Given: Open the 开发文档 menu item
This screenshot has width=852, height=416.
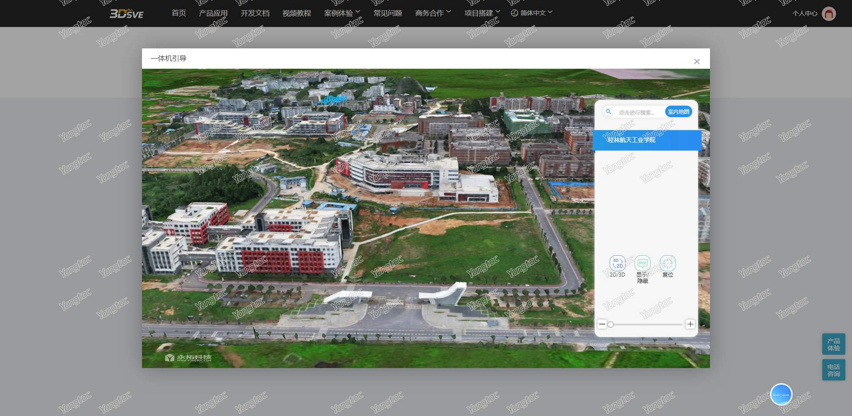Looking at the screenshot, I should [x=255, y=13].
